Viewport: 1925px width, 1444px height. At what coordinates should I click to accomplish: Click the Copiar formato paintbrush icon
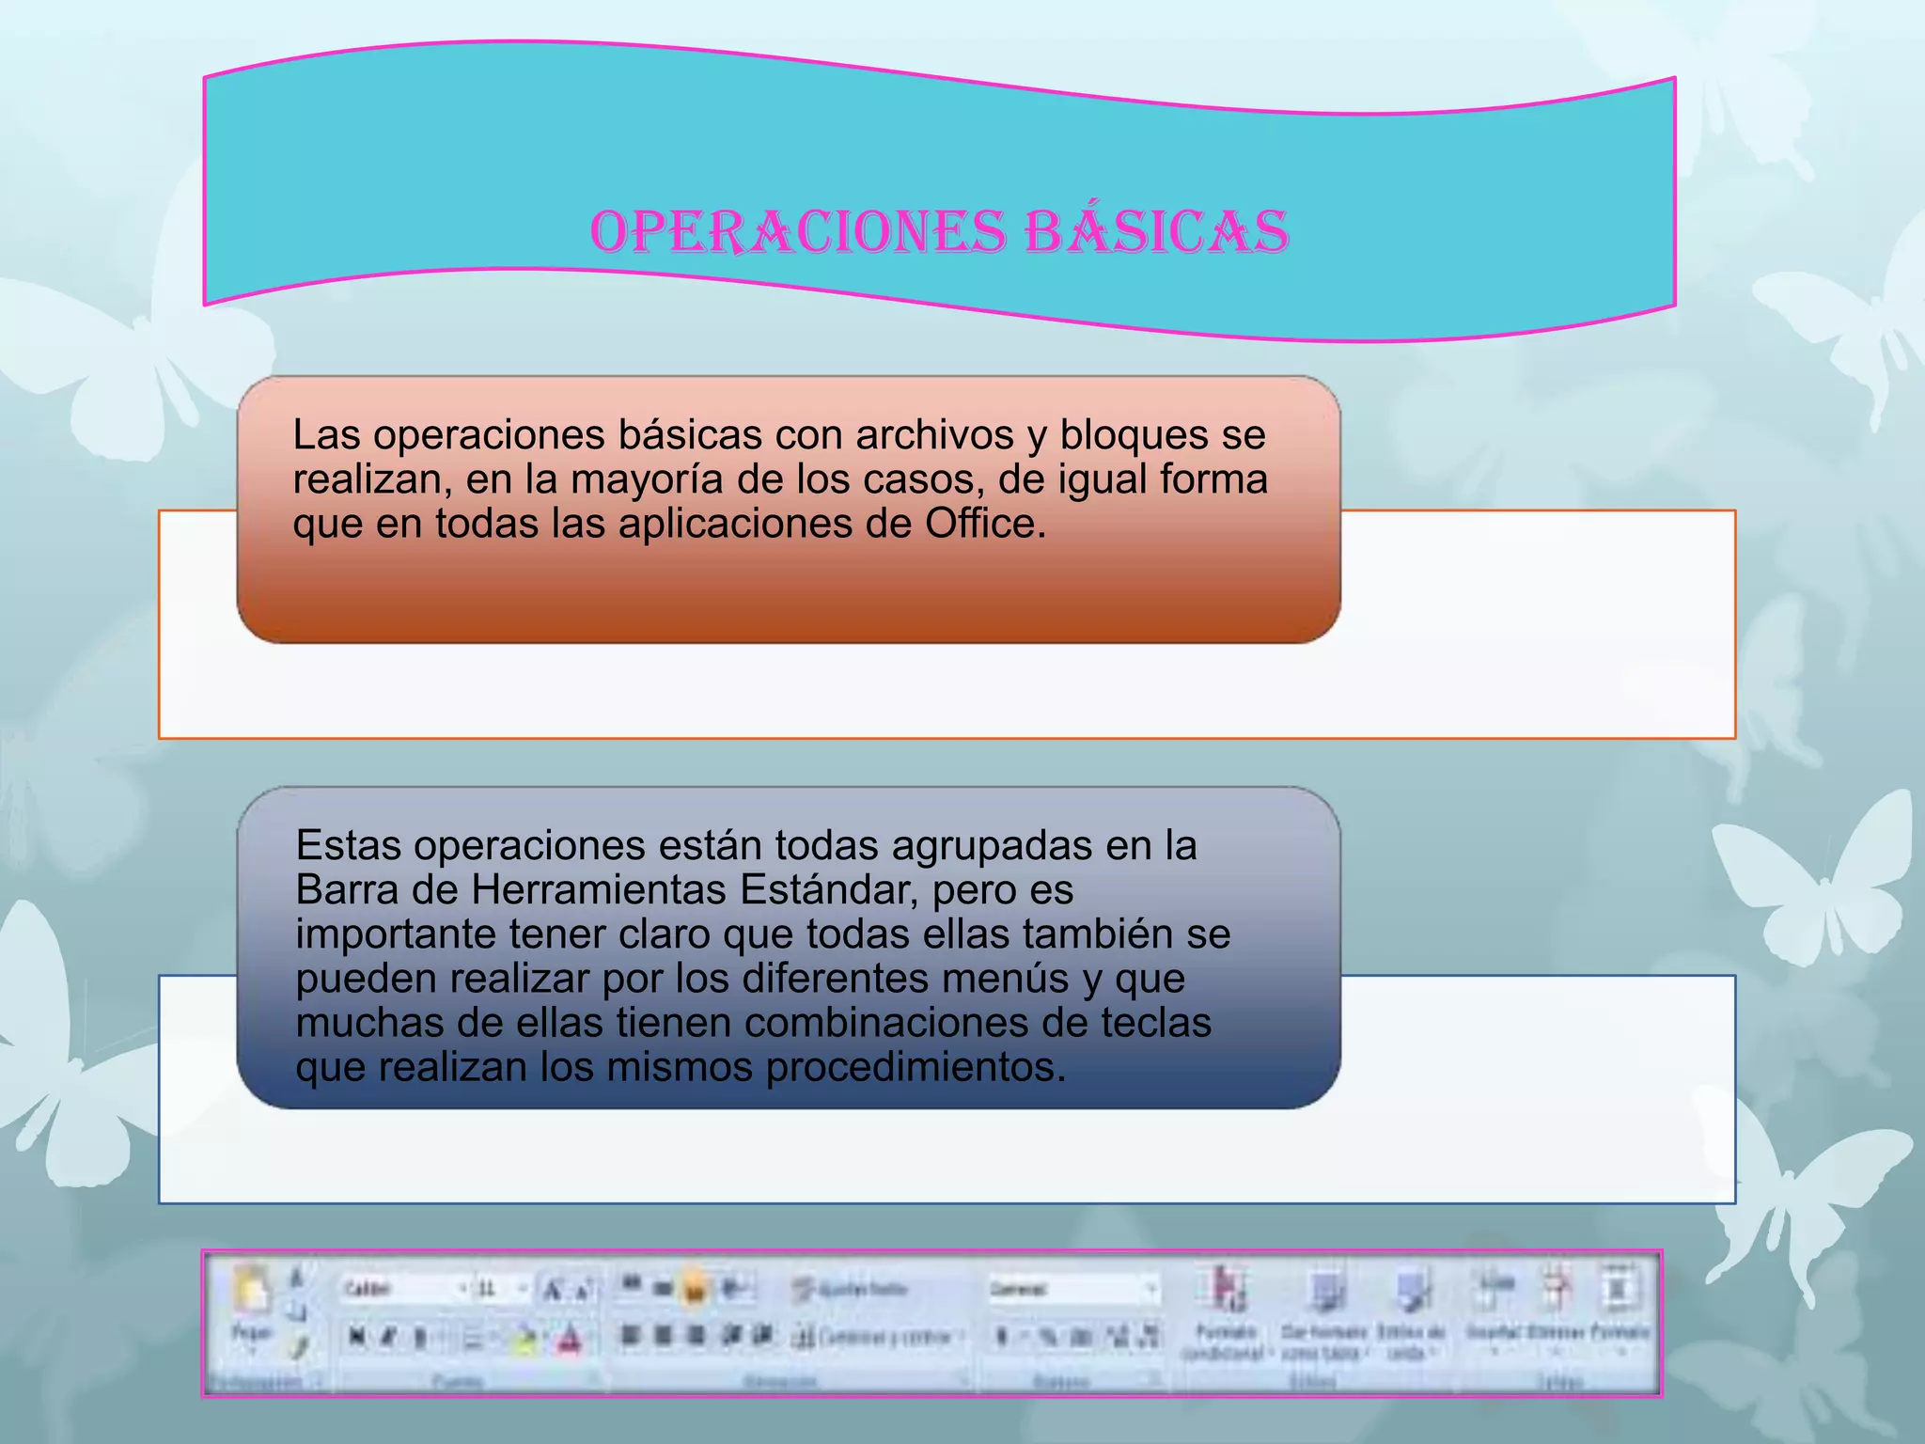pyautogui.click(x=297, y=1347)
